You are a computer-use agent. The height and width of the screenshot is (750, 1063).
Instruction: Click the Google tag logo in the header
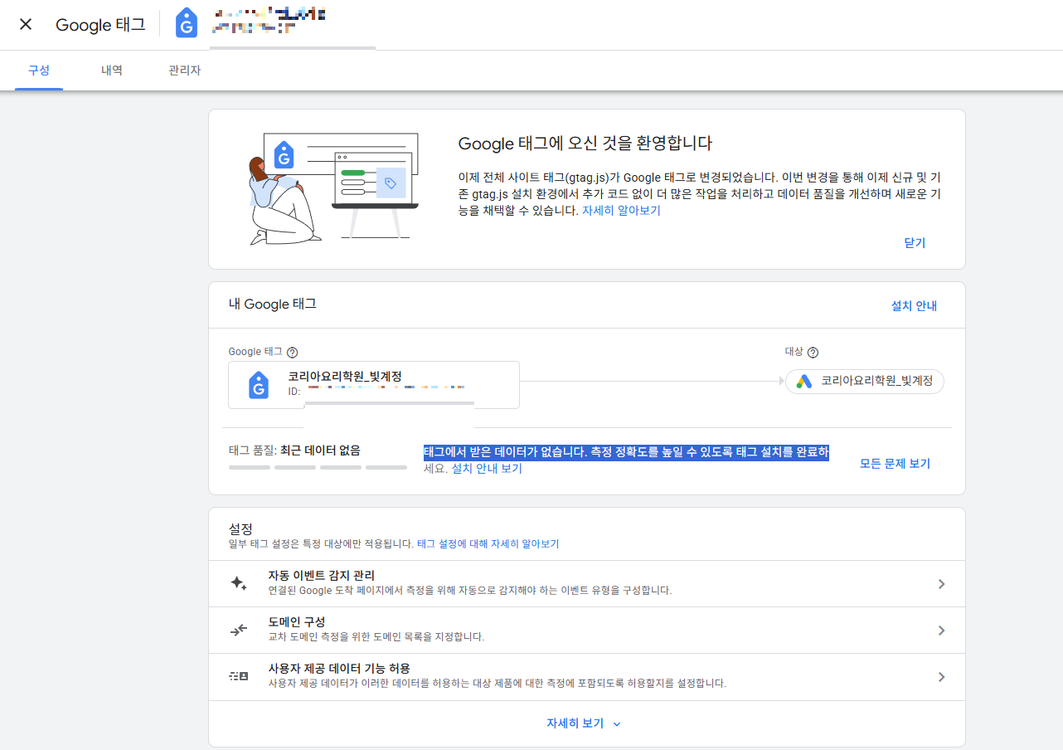187,24
